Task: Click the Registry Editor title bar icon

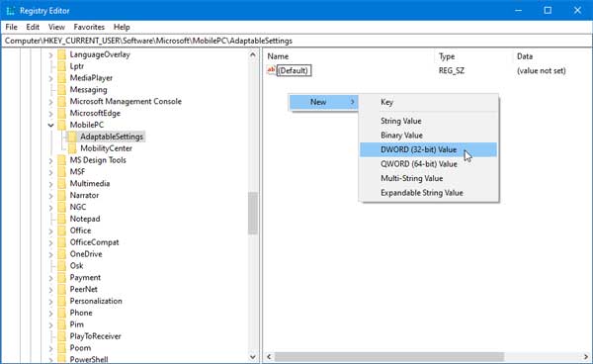Action: click(11, 11)
